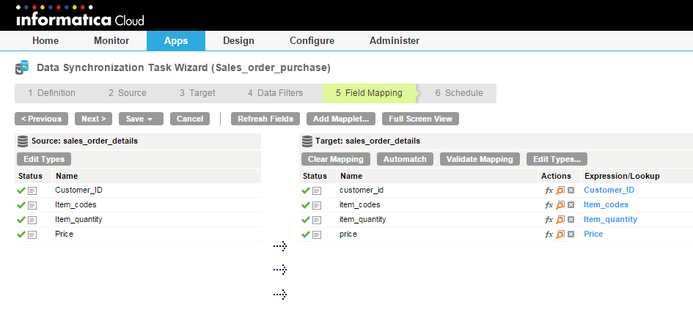Image resolution: width=693 pixels, height=318 pixels.
Task: Click the Data Synchronization wizard icon
Action: click(x=22, y=67)
